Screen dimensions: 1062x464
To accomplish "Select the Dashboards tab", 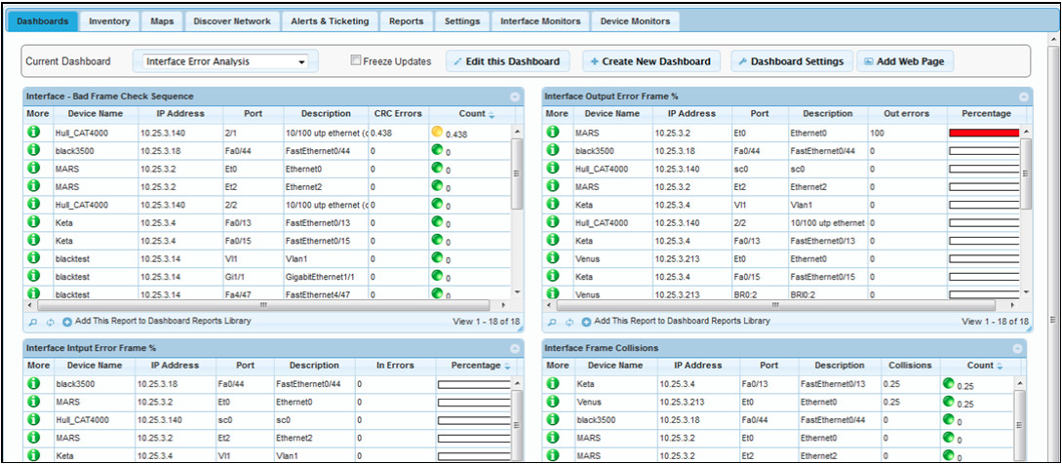I will pyautogui.click(x=42, y=21).
